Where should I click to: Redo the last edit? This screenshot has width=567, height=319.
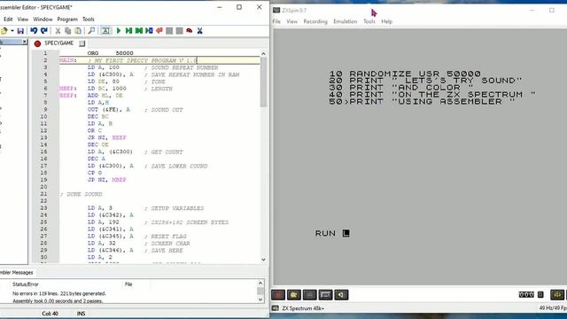point(44,31)
